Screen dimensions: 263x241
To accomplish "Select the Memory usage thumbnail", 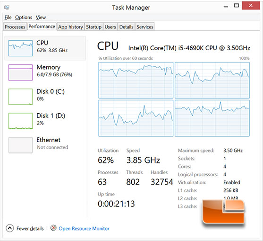I will pyautogui.click(x=20, y=72).
